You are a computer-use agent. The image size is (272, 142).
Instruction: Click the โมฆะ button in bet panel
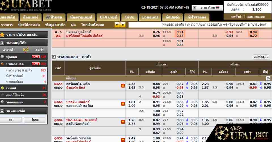pyautogui.click(x=35, y=120)
